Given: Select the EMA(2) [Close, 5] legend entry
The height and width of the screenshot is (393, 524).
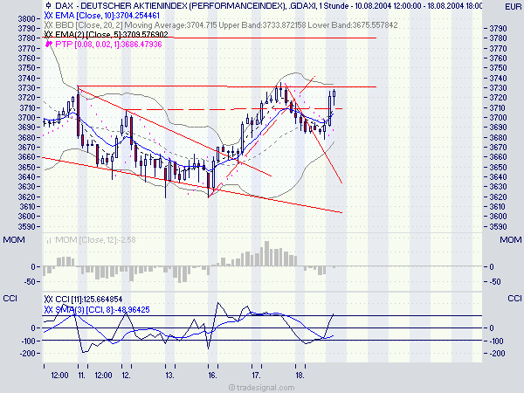Looking at the screenshot, I should click(x=111, y=34).
